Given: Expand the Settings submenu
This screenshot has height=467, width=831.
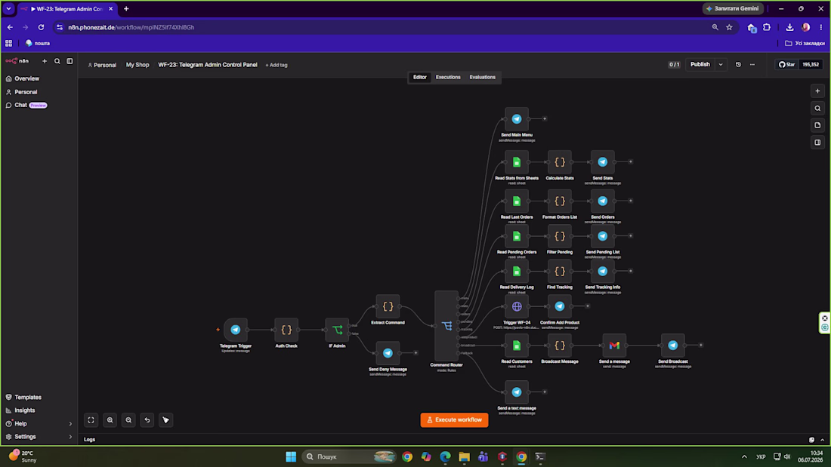Looking at the screenshot, I should [70, 437].
